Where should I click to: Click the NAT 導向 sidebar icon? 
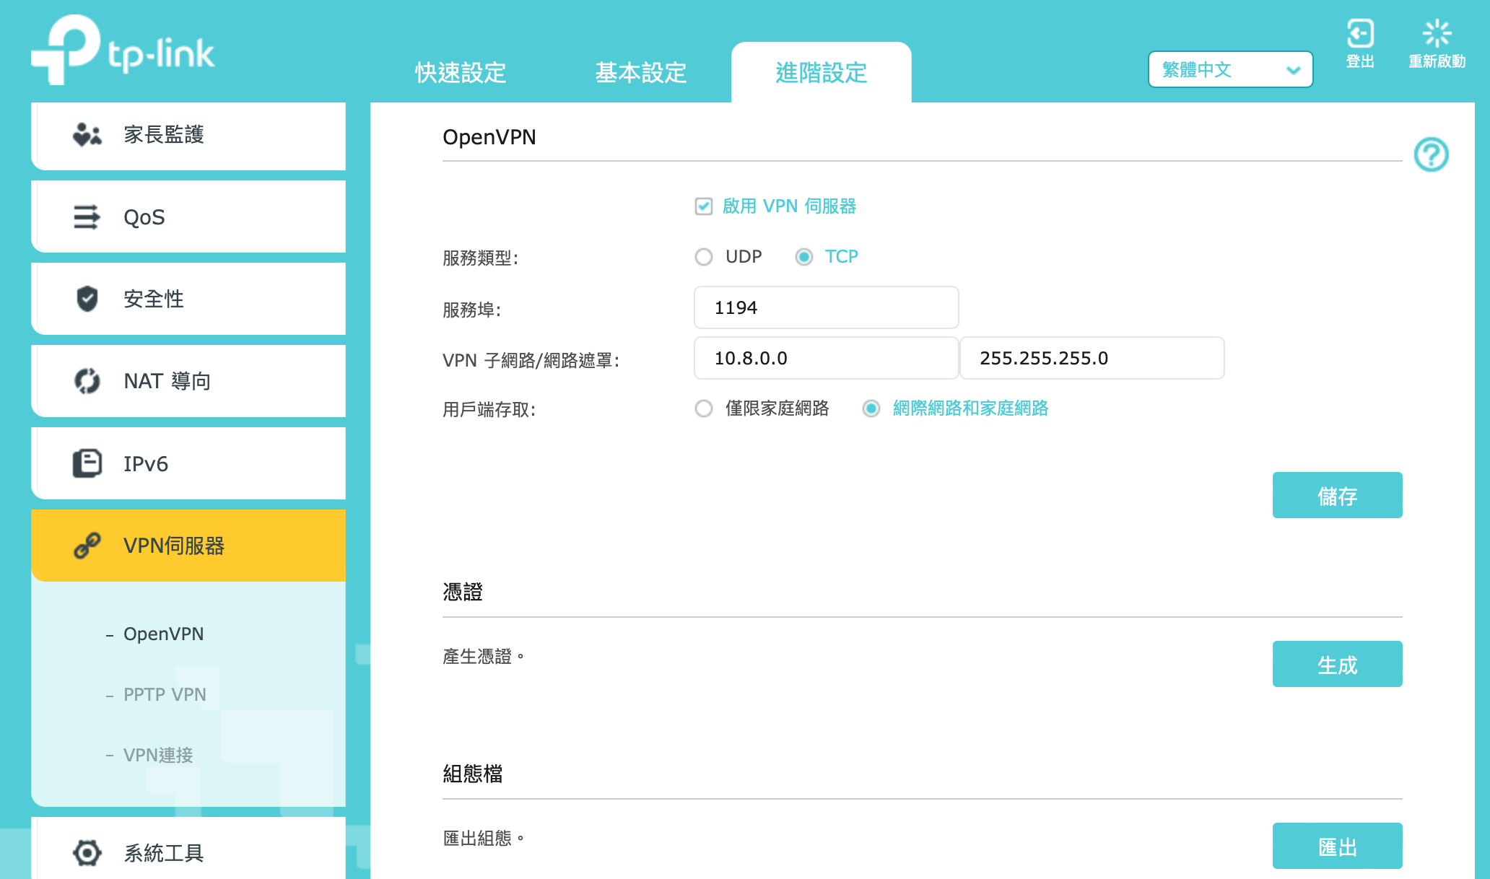click(87, 381)
